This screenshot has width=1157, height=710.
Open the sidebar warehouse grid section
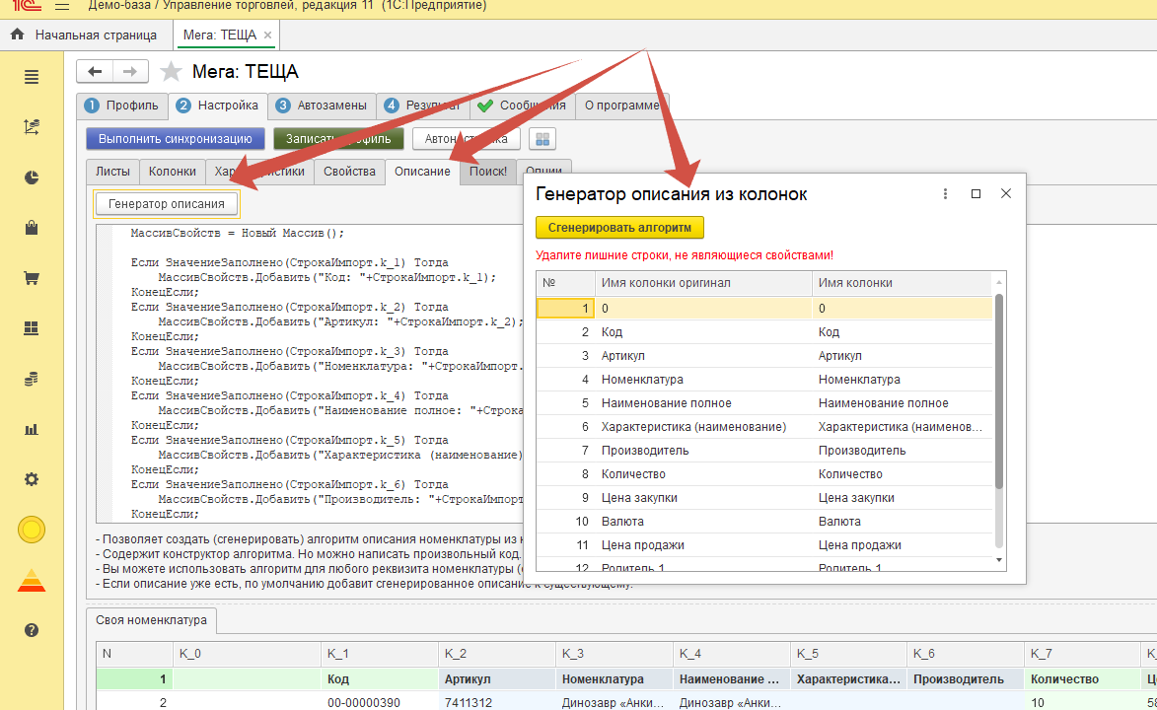[32, 328]
